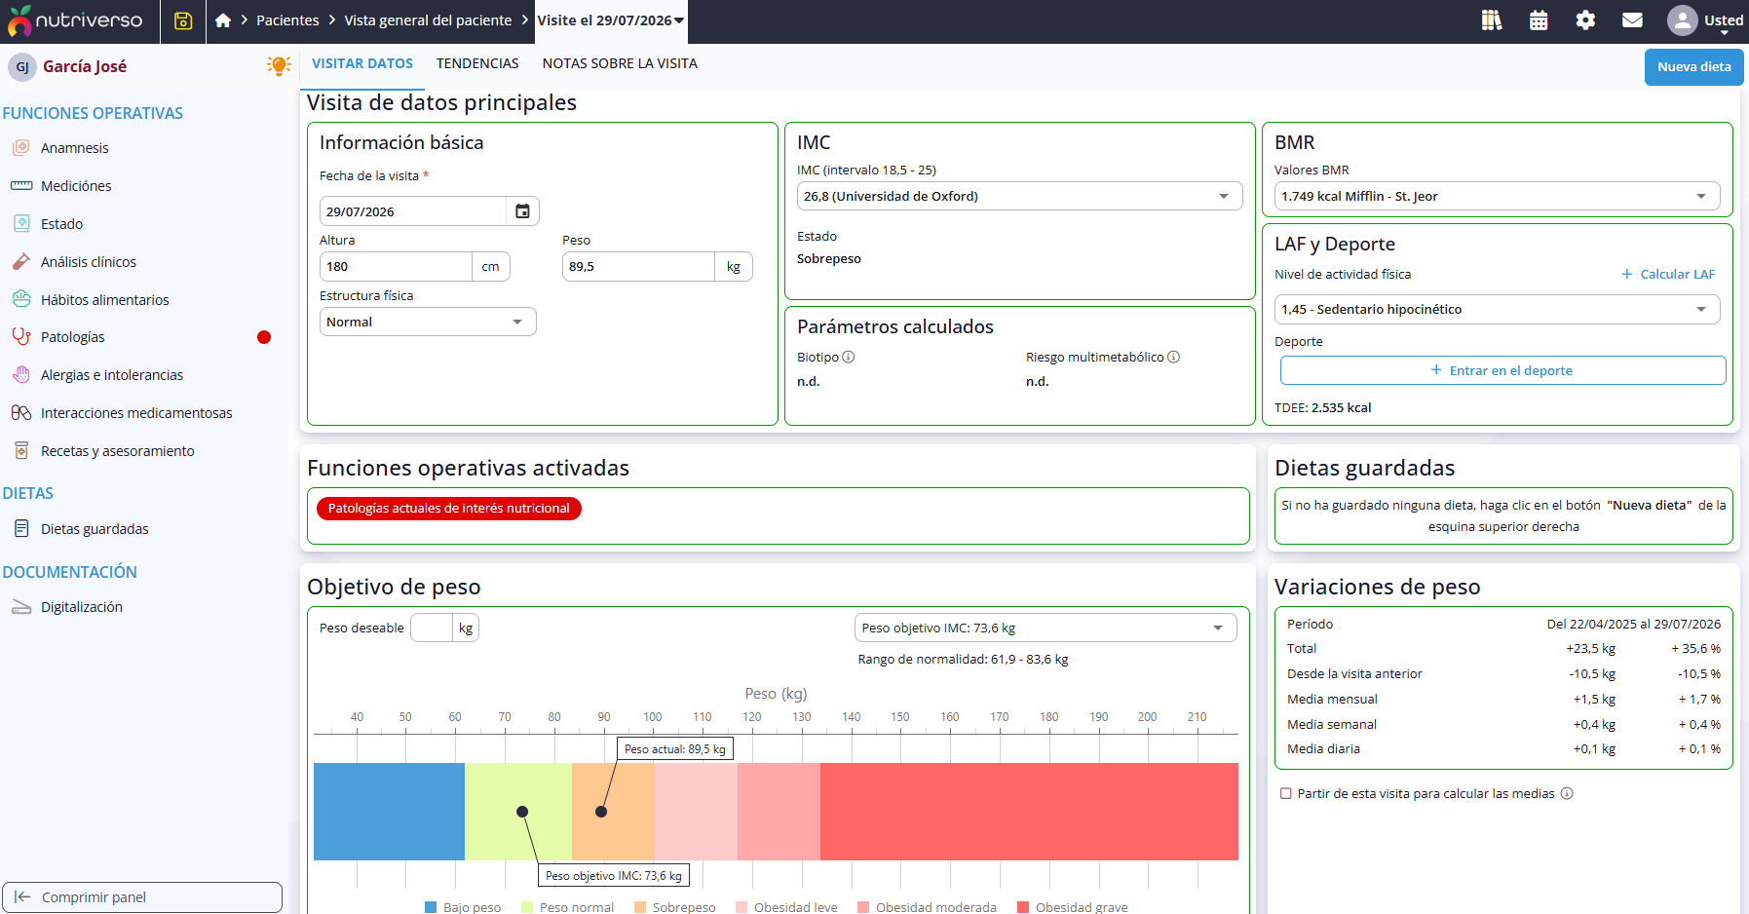Click the Patologías stethoscope icon
1749x914 pixels.
[x=21, y=336]
